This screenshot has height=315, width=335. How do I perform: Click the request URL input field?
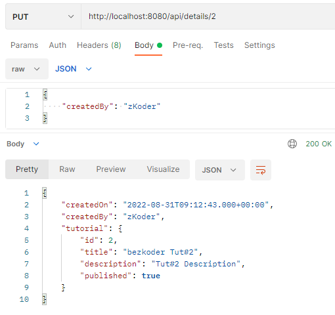point(208,16)
